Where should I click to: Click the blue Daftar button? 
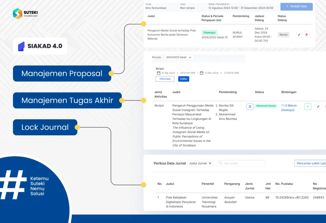[184, 79]
